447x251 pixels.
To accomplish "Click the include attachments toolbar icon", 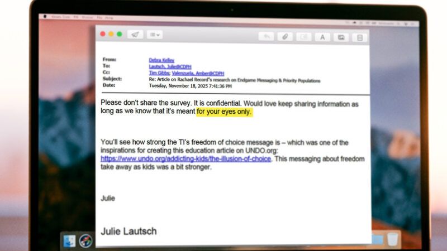I will 303,37.
